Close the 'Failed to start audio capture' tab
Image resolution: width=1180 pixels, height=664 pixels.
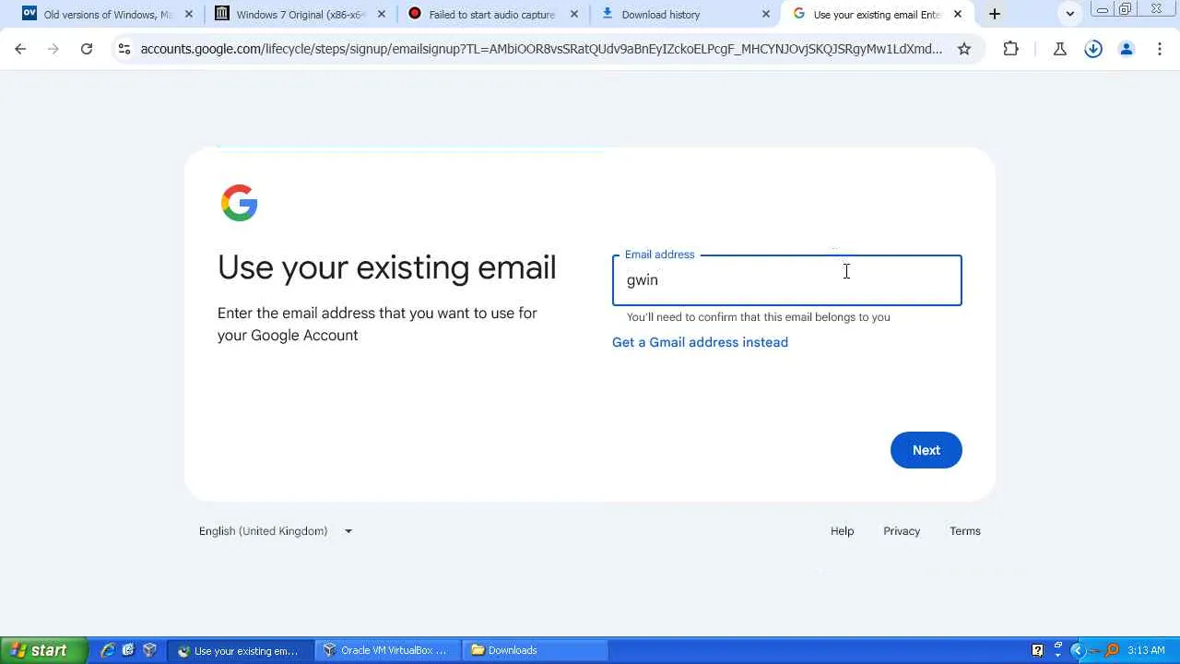574,14
